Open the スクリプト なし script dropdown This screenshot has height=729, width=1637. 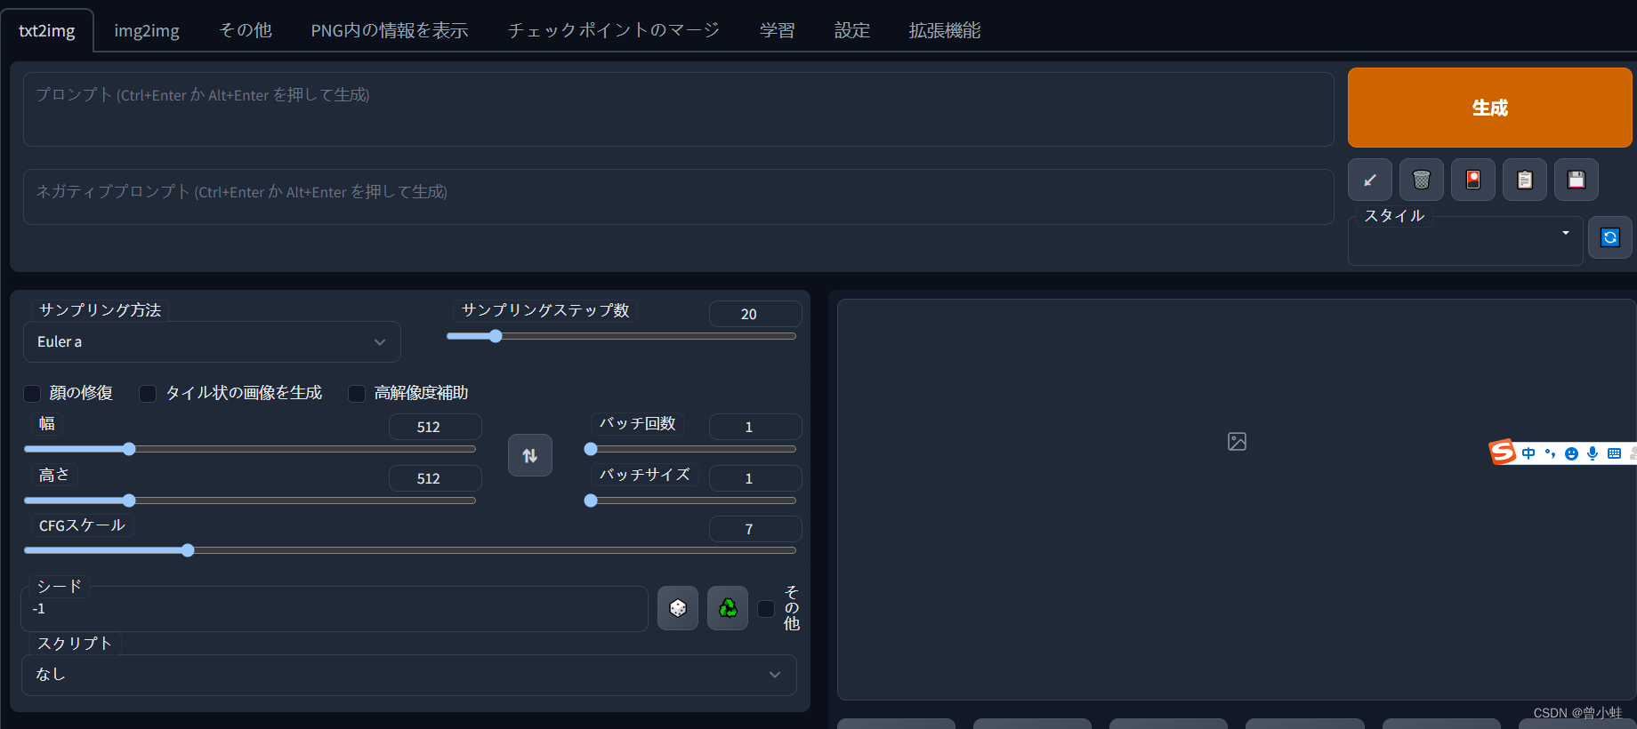(x=409, y=675)
